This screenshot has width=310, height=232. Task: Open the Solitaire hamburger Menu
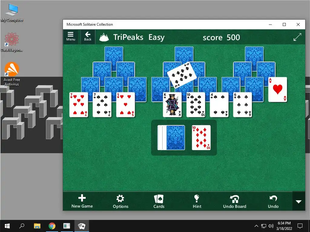[x=71, y=37]
